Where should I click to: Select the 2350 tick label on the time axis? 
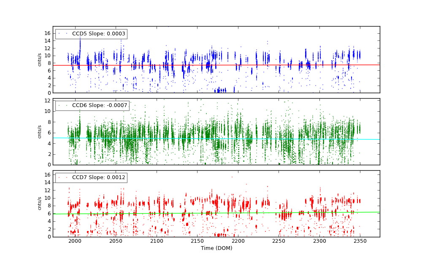[x=360, y=241]
